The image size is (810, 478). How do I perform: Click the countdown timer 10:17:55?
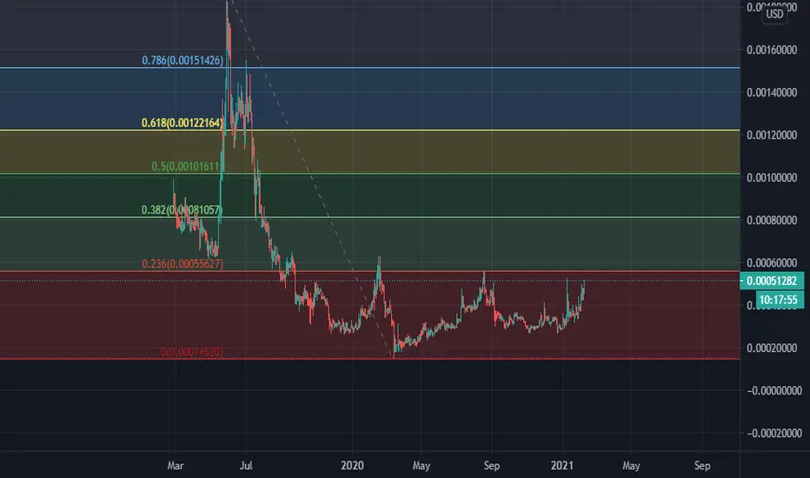pos(779,300)
